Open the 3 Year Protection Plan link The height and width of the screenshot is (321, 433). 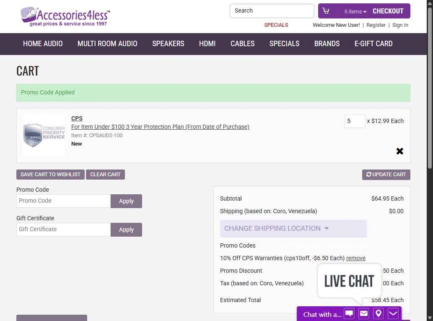[x=160, y=127]
